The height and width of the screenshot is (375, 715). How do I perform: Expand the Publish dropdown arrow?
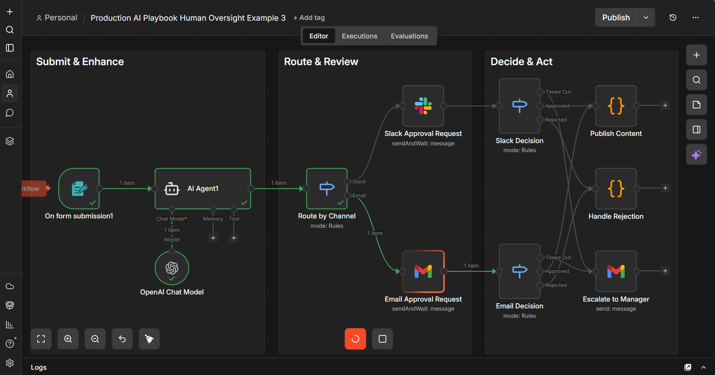tap(646, 17)
